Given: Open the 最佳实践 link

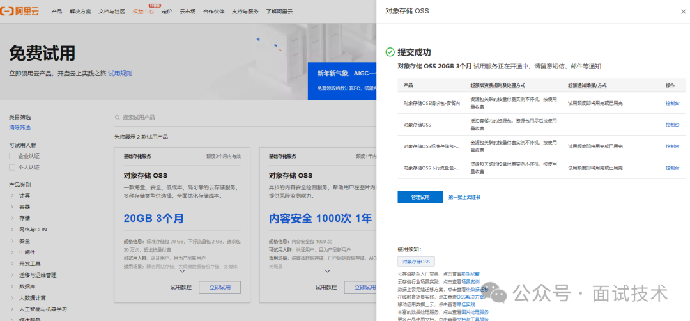Looking at the screenshot, I should (466, 304).
